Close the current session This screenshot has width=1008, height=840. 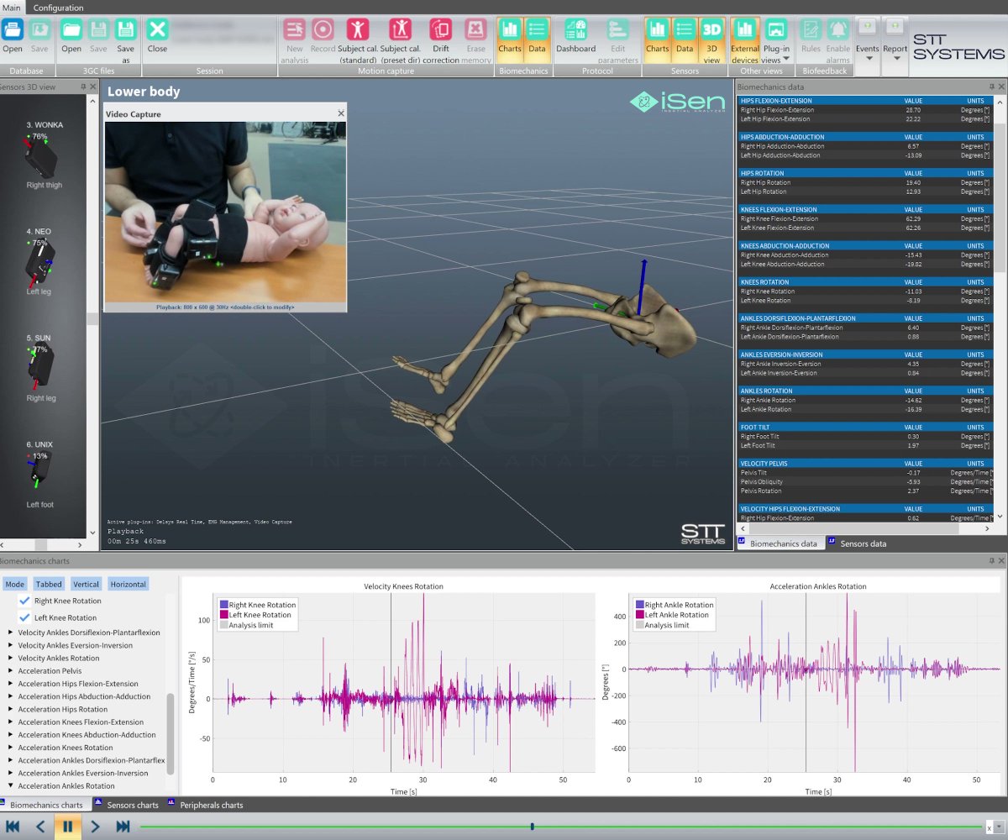click(x=157, y=36)
